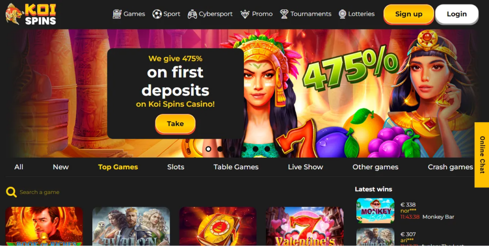Click the soccer ball Sport icon

157,14
